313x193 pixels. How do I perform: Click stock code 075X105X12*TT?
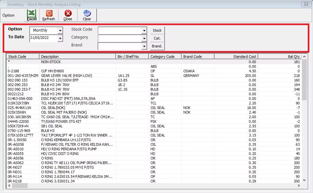point(21,135)
